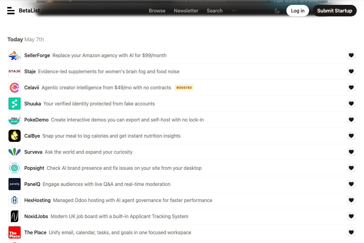Click the Submit Startup button

click(x=335, y=11)
